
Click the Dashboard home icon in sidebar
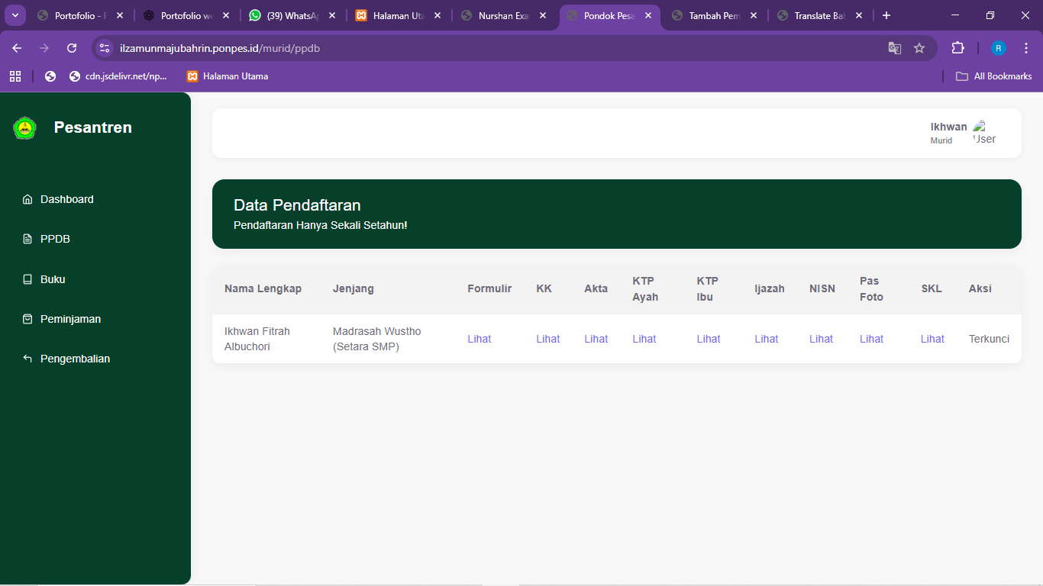(x=27, y=199)
